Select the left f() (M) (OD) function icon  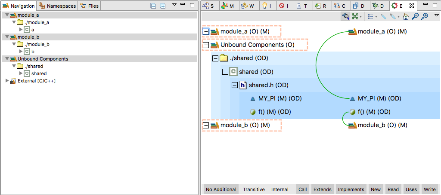click(x=252, y=112)
